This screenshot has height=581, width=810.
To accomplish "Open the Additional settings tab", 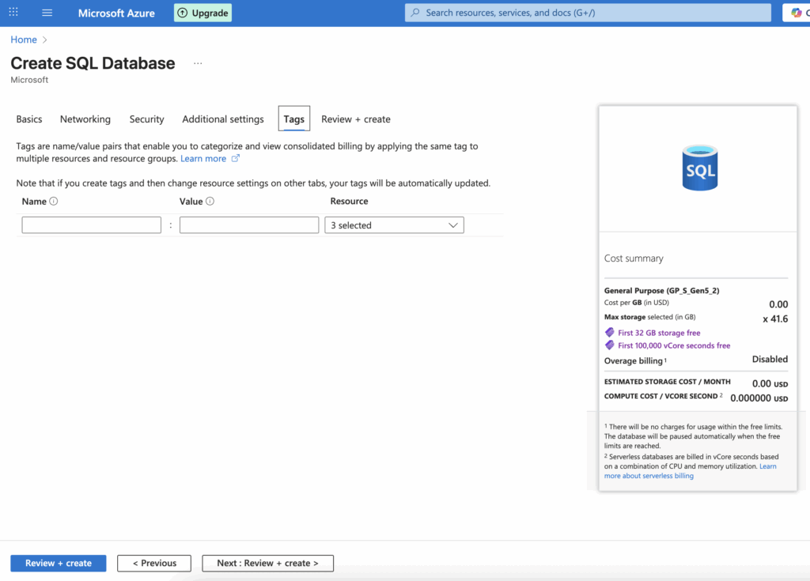I will tap(222, 119).
